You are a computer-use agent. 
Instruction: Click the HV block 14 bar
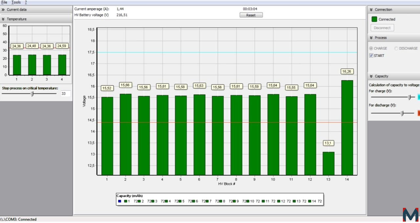coord(347,128)
